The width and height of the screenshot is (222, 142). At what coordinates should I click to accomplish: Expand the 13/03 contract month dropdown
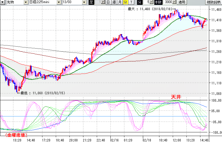84,2
